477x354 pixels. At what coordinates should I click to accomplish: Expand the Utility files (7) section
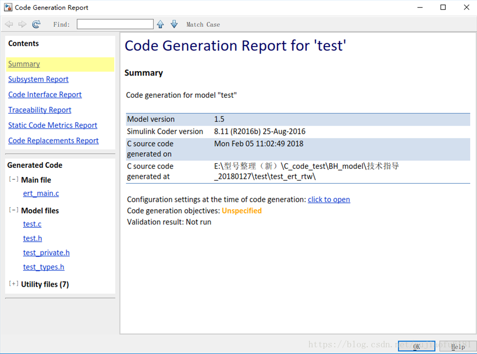[x=13, y=284]
